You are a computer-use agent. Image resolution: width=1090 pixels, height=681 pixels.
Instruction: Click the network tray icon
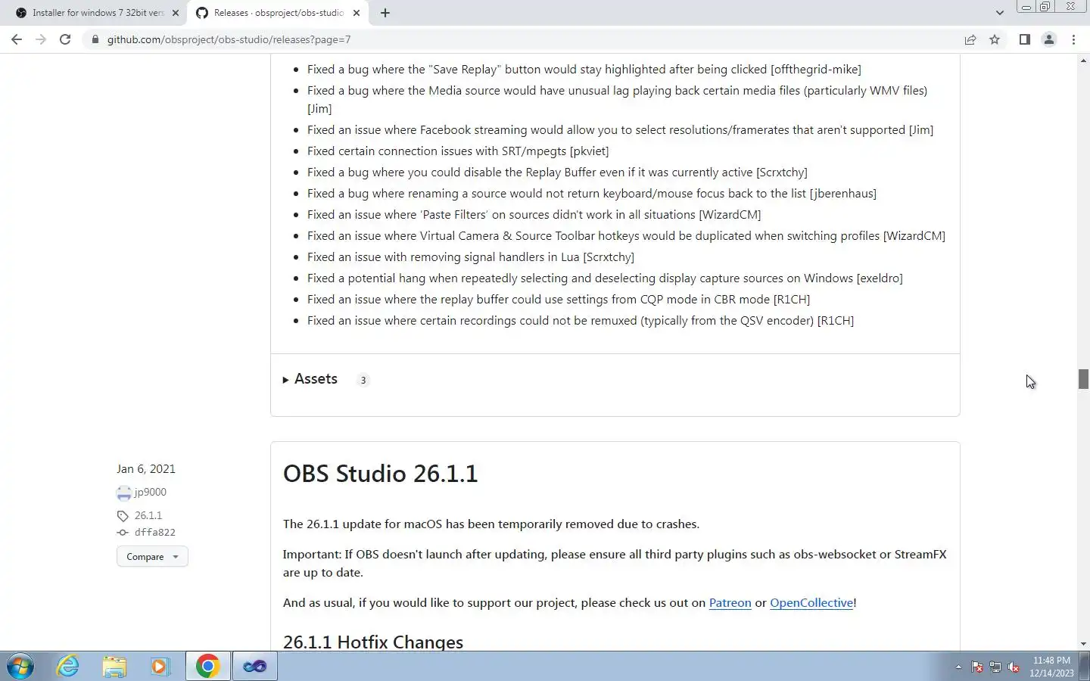[995, 667]
